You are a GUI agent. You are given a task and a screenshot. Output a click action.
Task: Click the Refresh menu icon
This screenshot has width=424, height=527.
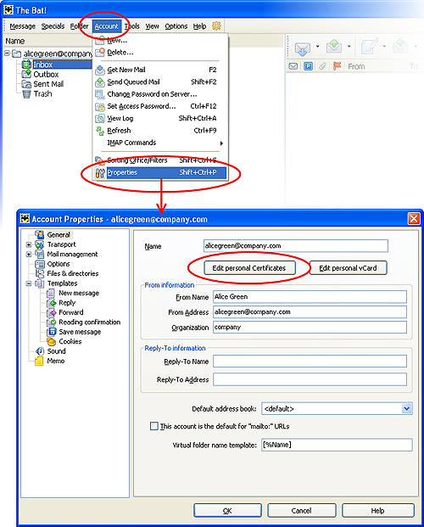point(100,131)
